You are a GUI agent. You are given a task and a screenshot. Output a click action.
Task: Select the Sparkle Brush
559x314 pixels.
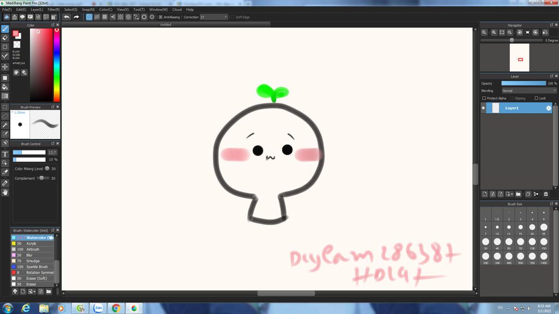coord(32,267)
